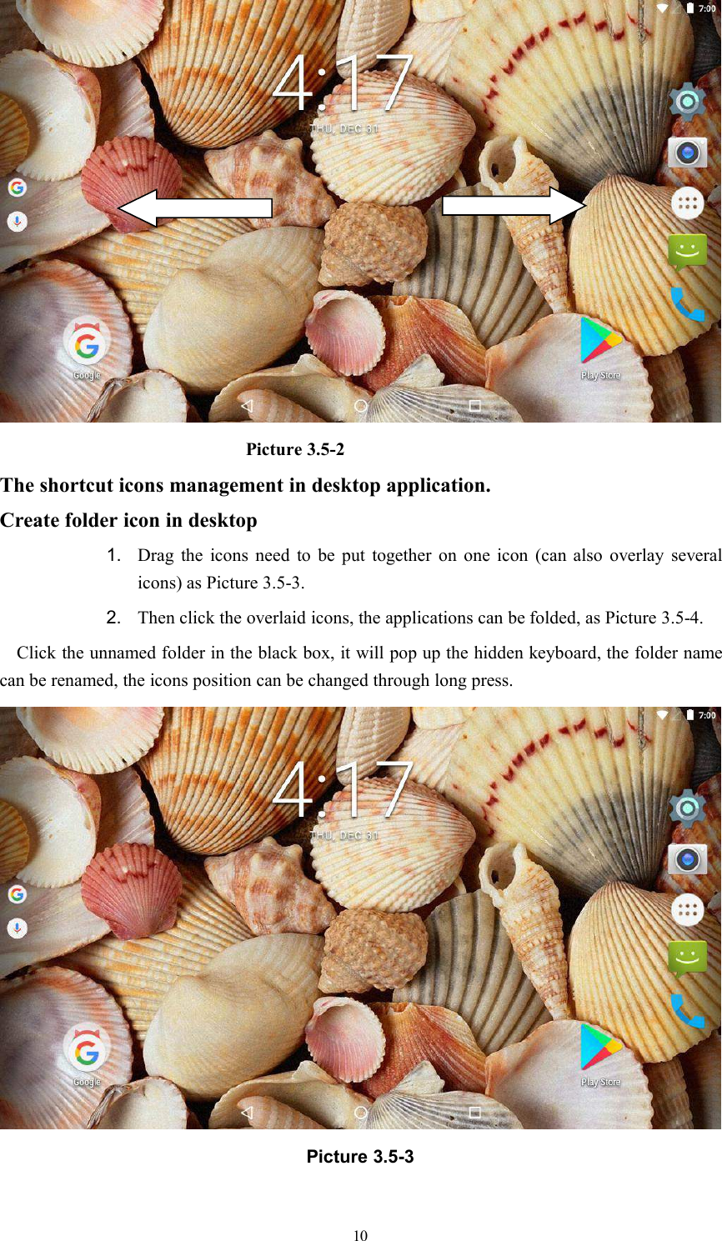Tap the Phone icon in the lower screenshot

(687, 1009)
